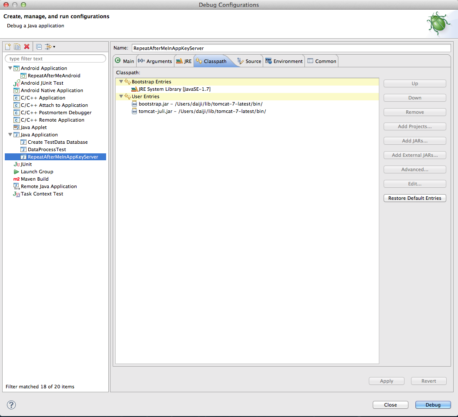
Task: Collapse the Java Application tree node
Action: [x=10, y=135]
